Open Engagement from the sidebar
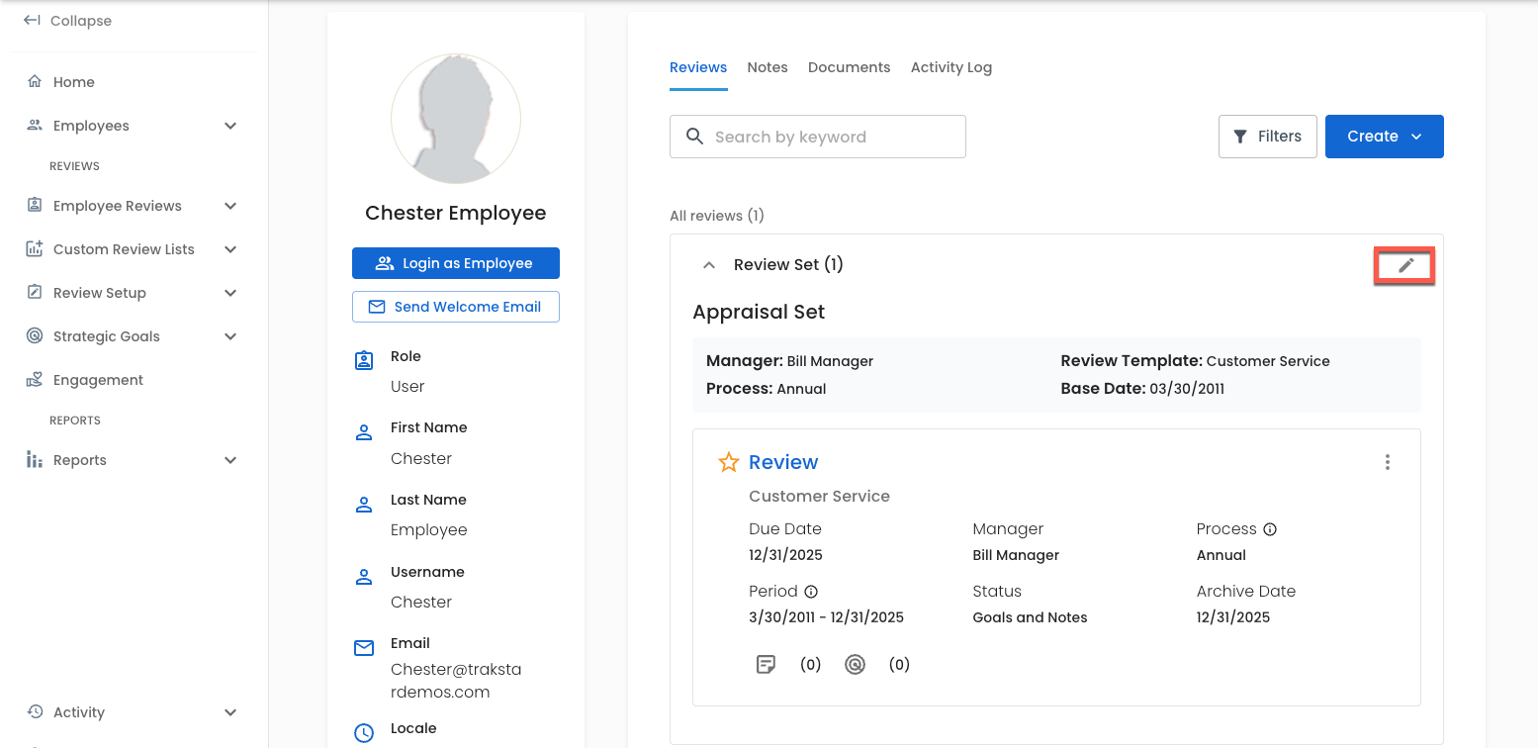This screenshot has width=1538, height=748. (98, 380)
